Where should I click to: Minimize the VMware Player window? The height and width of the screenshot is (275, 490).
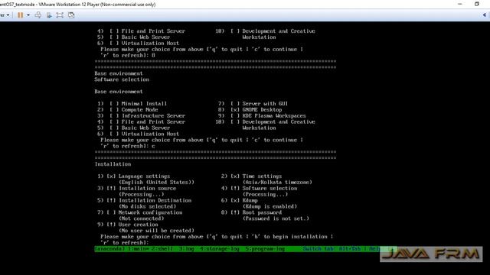point(460,4)
